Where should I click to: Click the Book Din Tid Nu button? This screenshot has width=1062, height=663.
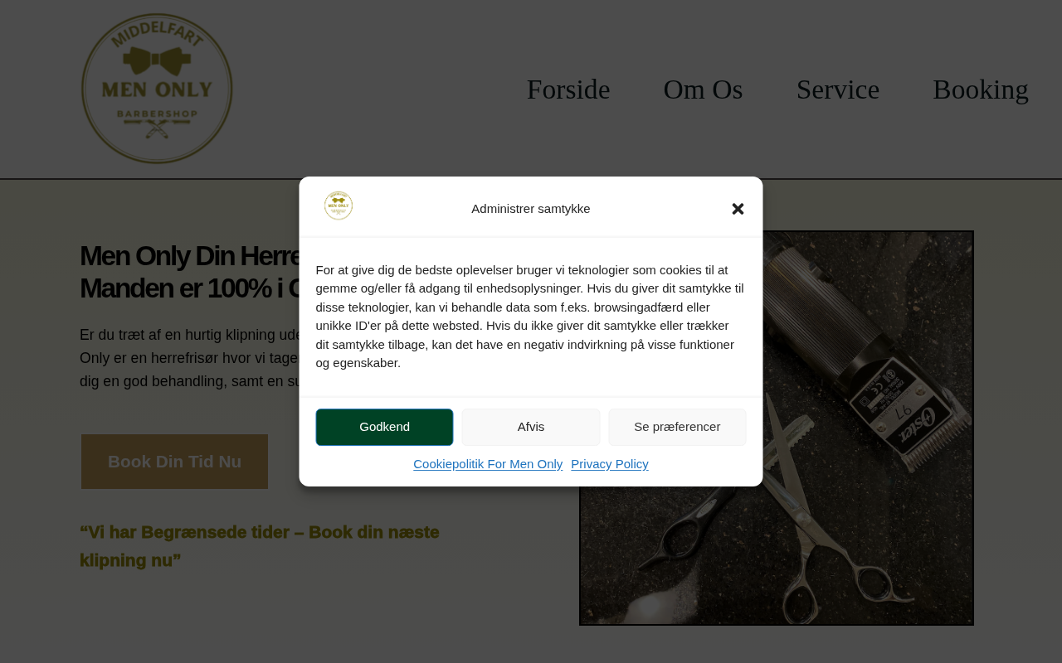[174, 462]
